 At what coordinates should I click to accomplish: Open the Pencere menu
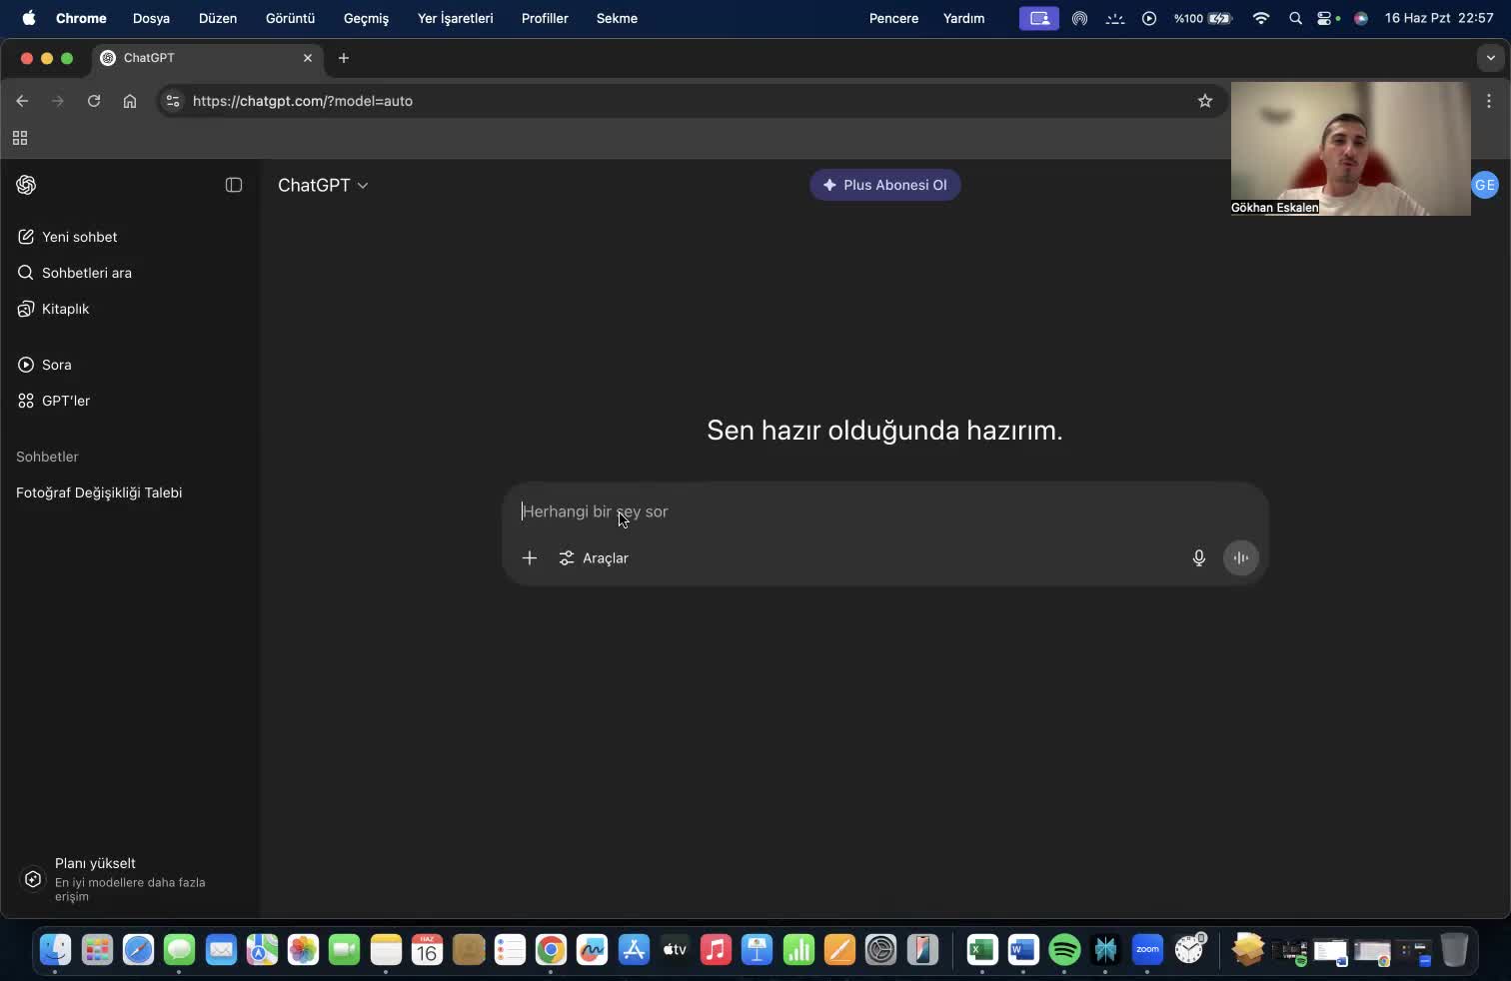point(893,18)
